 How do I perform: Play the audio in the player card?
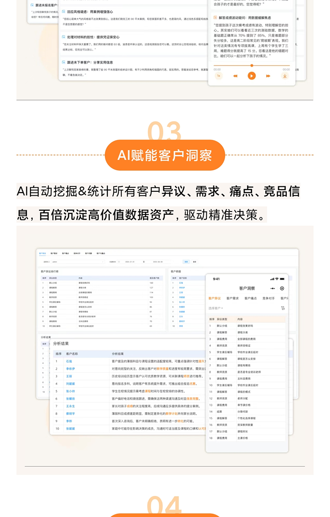[251, 76]
